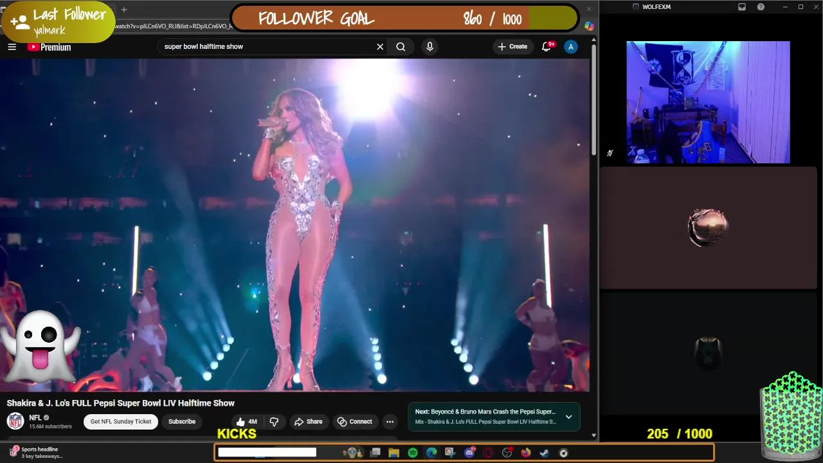823x463 pixels.
Task: Open the account avatar menu
Action: pyautogui.click(x=570, y=46)
